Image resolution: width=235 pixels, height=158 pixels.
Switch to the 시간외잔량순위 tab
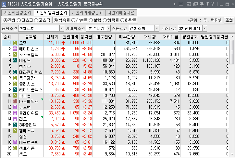pyautogui.click(x=18, y=13)
